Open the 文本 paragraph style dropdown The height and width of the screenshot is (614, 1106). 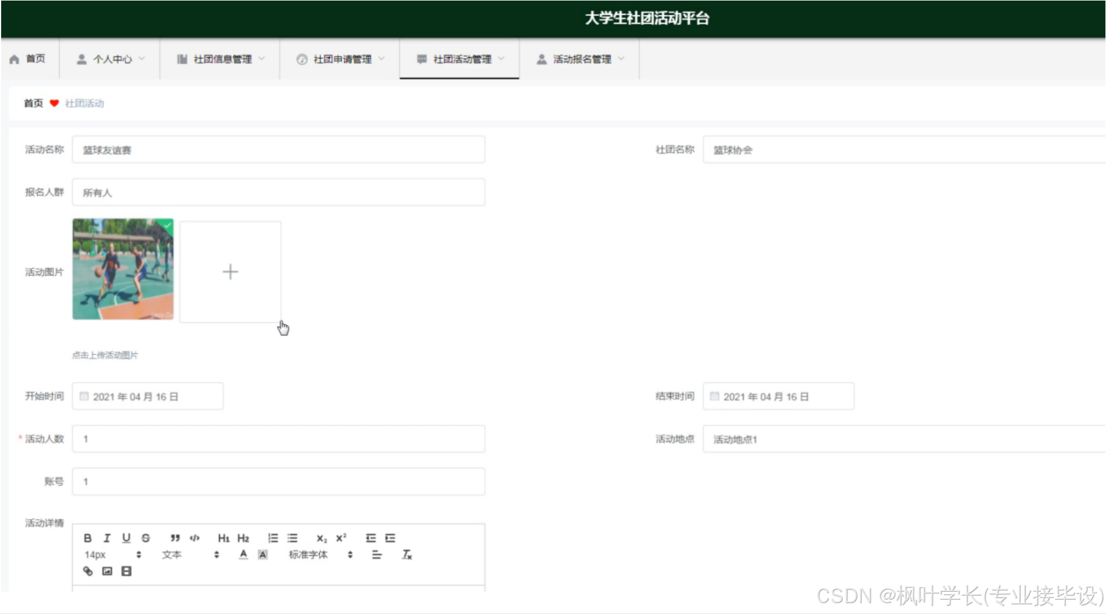point(190,554)
